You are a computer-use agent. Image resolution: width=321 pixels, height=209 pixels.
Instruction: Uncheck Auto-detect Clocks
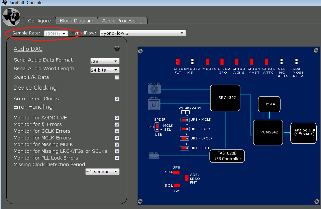[117, 99]
